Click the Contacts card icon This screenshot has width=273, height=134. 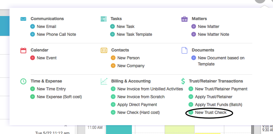point(104,50)
